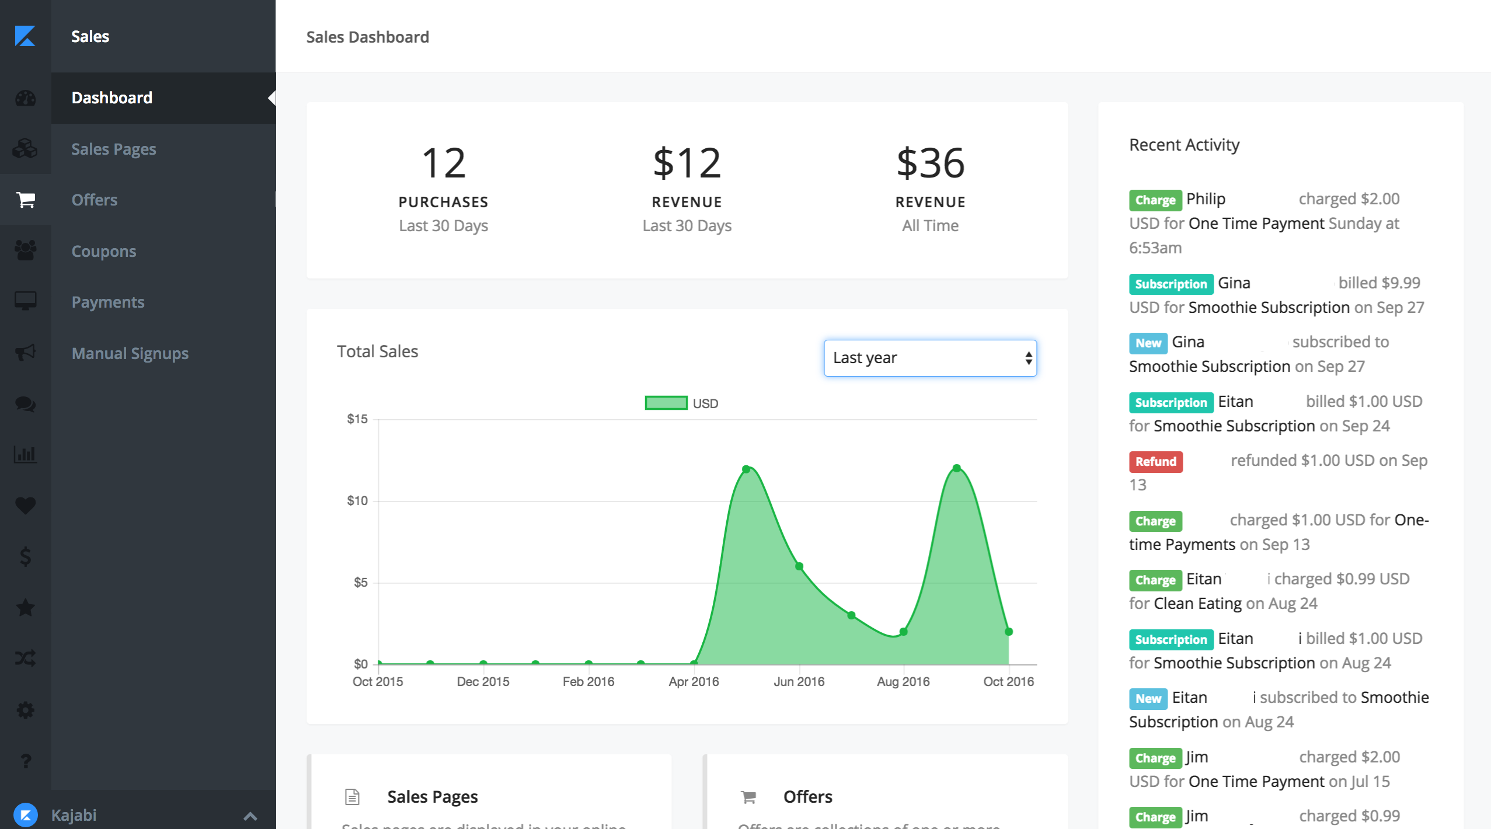Go to Sales Pages menu item
1491x829 pixels.
114,149
